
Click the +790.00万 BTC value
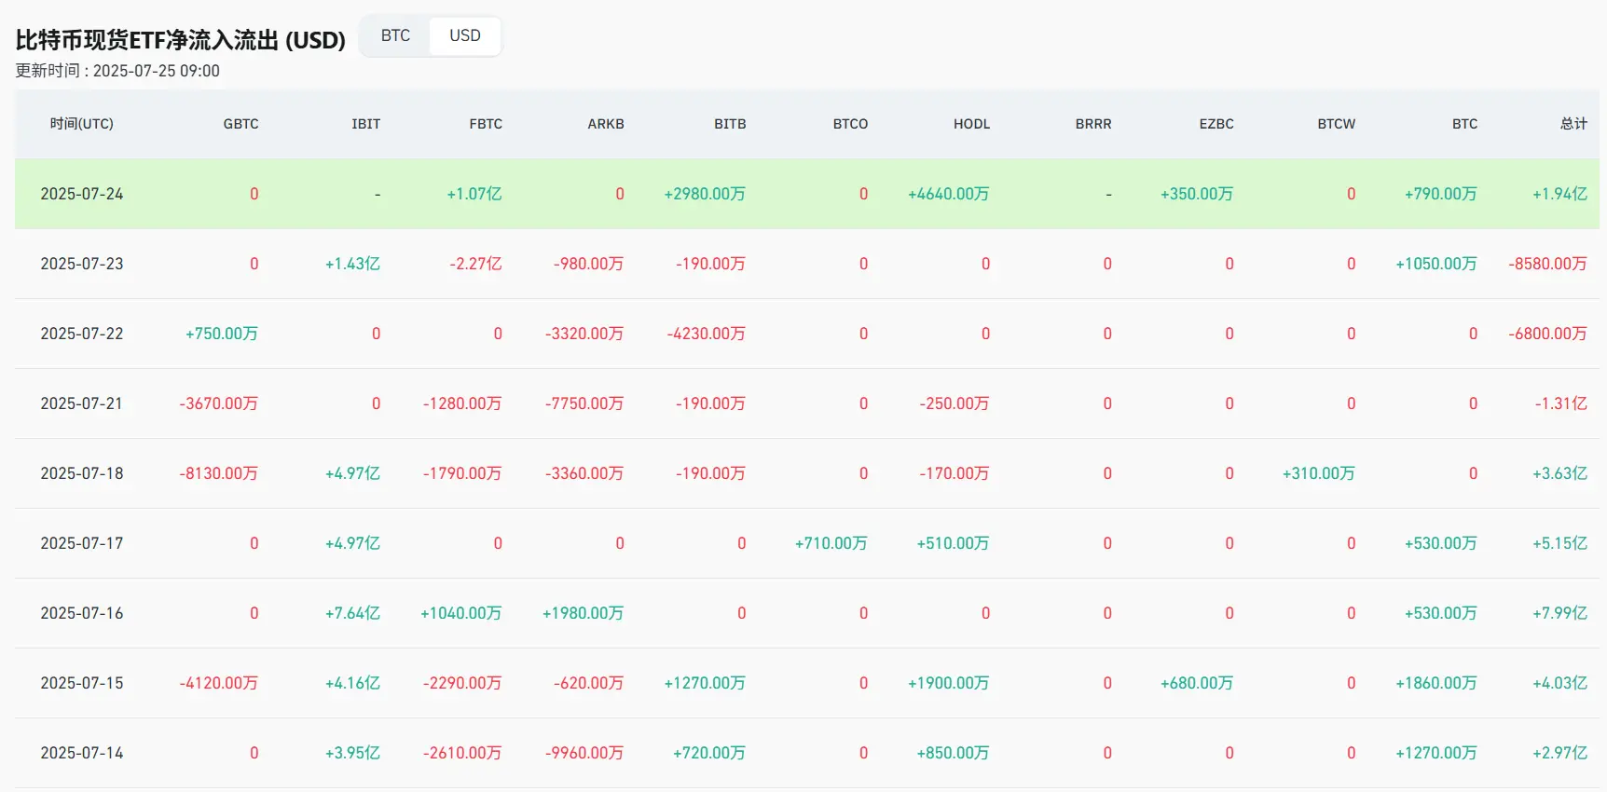1441,194
